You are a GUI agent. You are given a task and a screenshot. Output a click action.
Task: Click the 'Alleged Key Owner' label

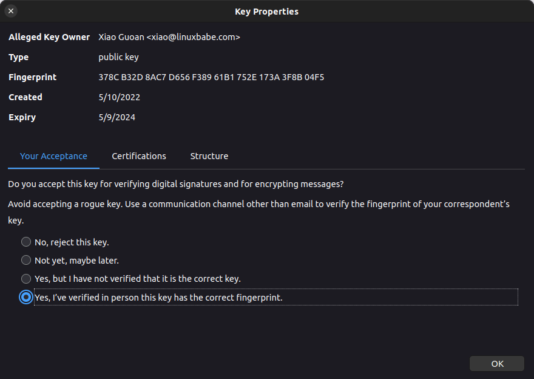coord(49,37)
